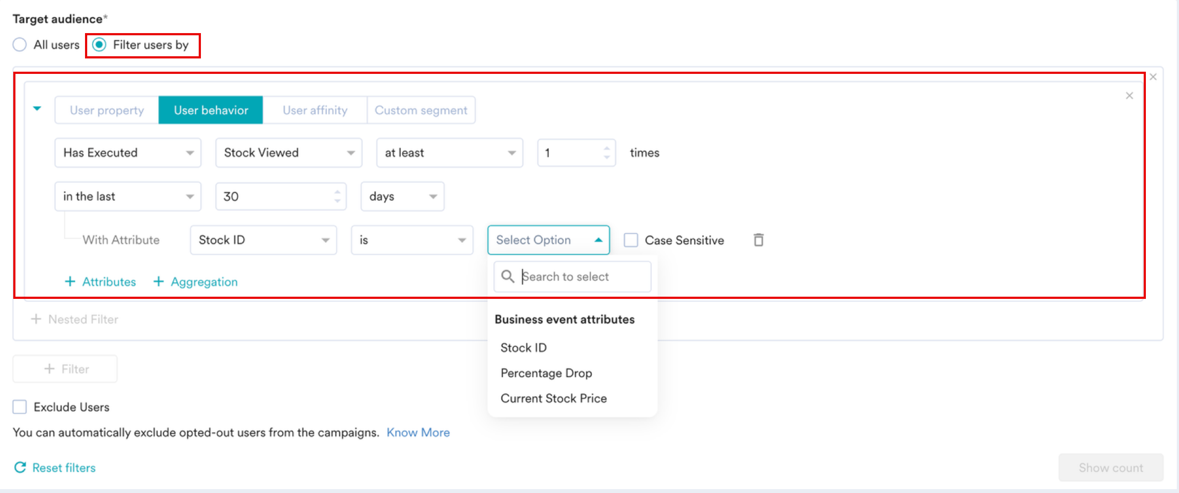Click plus icon next to Attributes
This screenshot has height=493, width=1179.
pyautogui.click(x=70, y=282)
